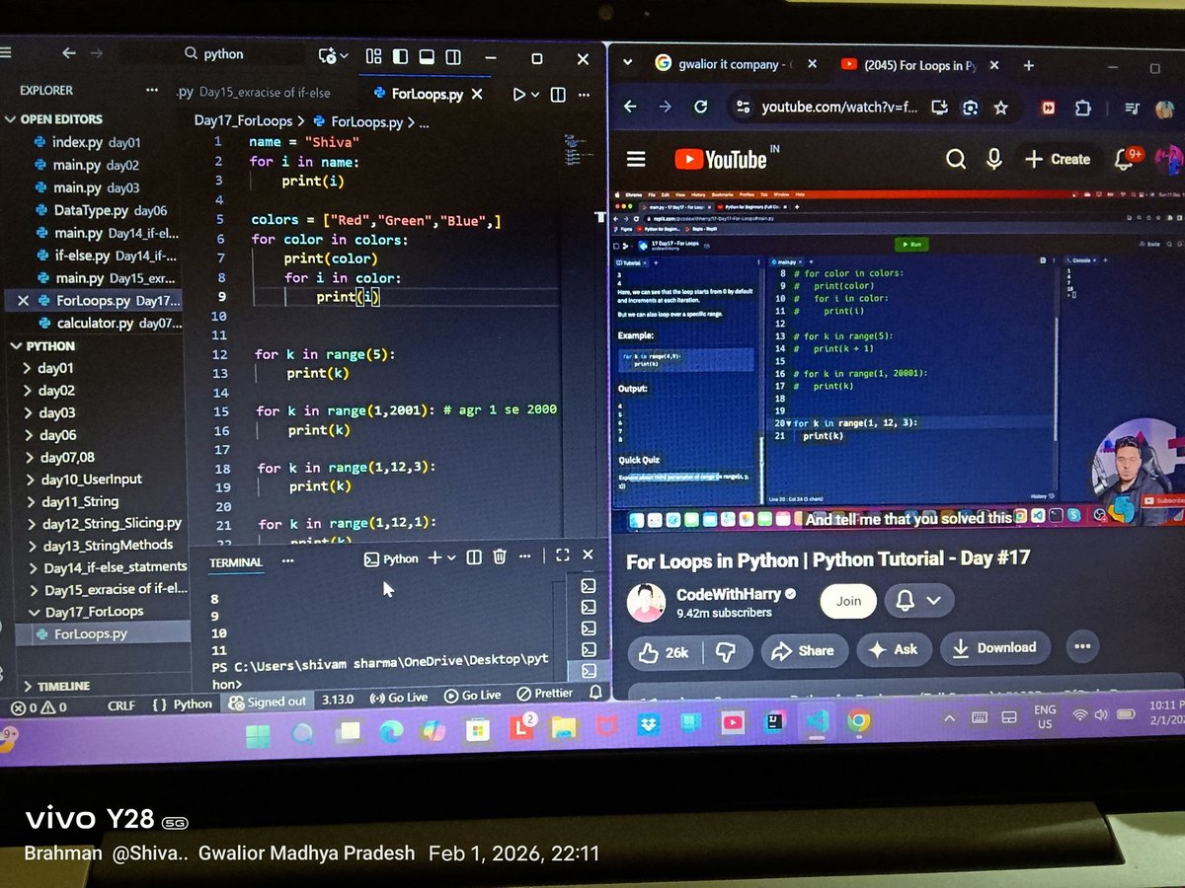Click the YouTube search magnifier icon
Image resolution: width=1185 pixels, height=888 pixels.
pyautogui.click(x=956, y=159)
